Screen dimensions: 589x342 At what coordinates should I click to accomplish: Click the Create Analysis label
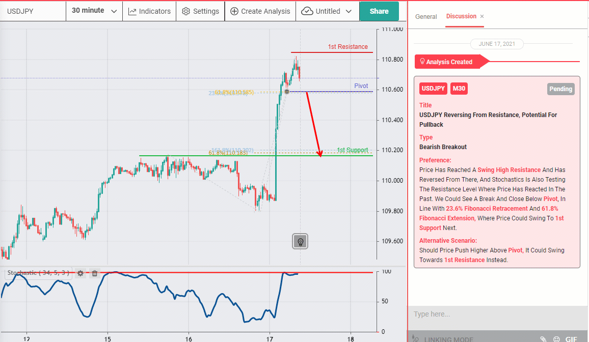(265, 11)
